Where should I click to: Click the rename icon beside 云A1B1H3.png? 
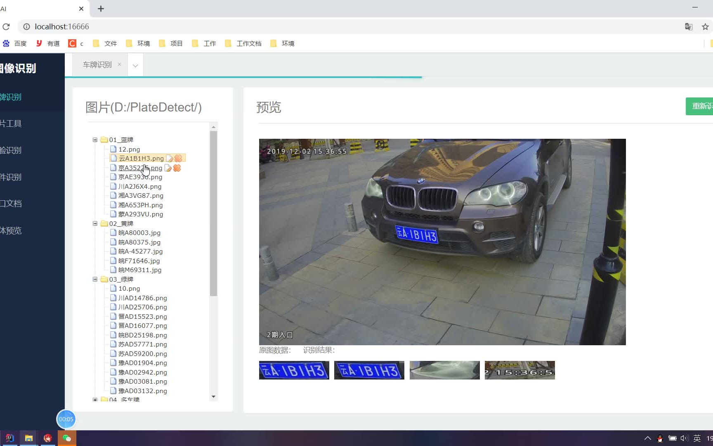pyautogui.click(x=169, y=159)
